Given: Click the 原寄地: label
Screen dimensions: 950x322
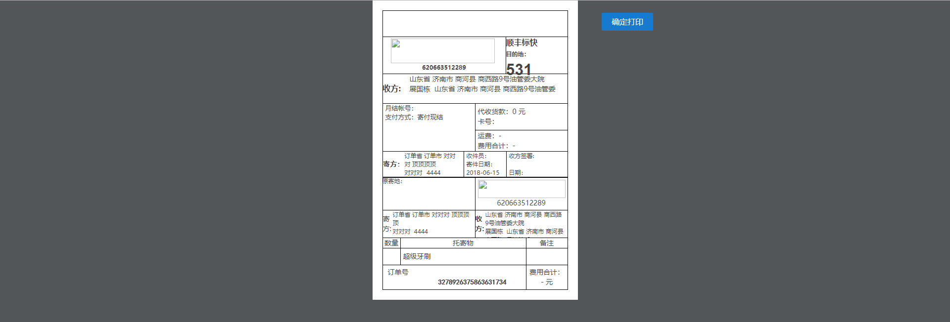Looking at the screenshot, I should click(393, 181).
